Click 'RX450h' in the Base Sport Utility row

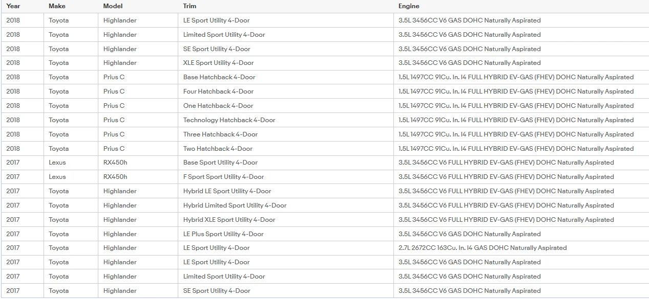tap(115, 163)
